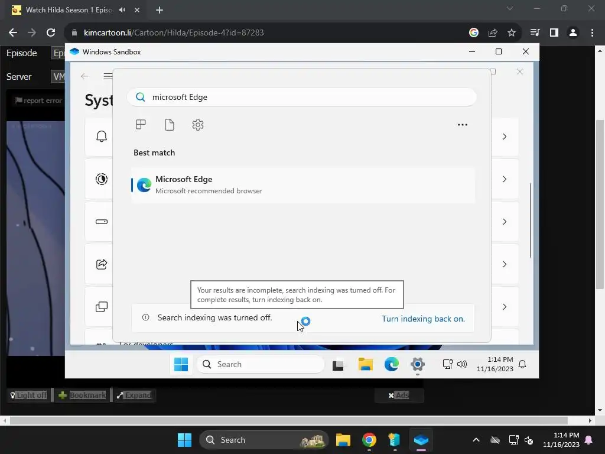Image resolution: width=605 pixels, height=454 pixels.
Task: Open File Explorer in Sandbox taskbar
Action: (x=365, y=364)
